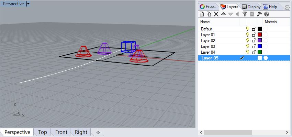
Task: Switch to the Top viewport tab
Action: coord(43,132)
